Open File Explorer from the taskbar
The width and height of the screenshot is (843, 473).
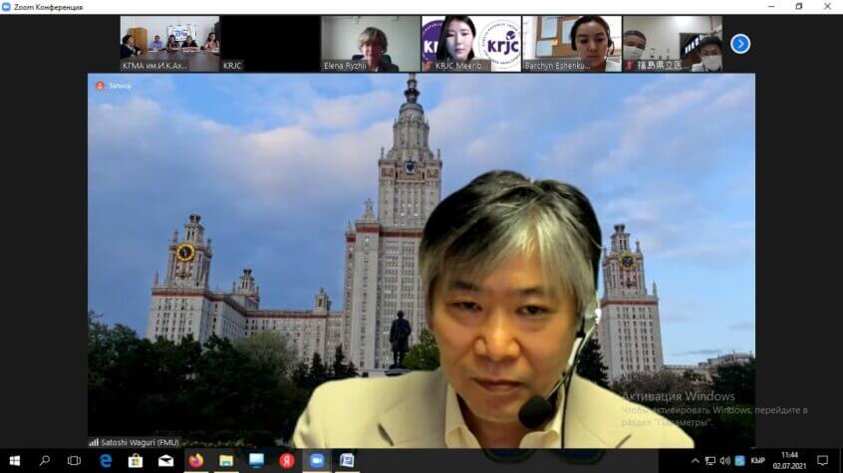pyautogui.click(x=226, y=461)
